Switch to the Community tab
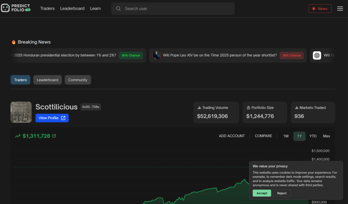The height and width of the screenshot is (204, 348). click(x=77, y=80)
